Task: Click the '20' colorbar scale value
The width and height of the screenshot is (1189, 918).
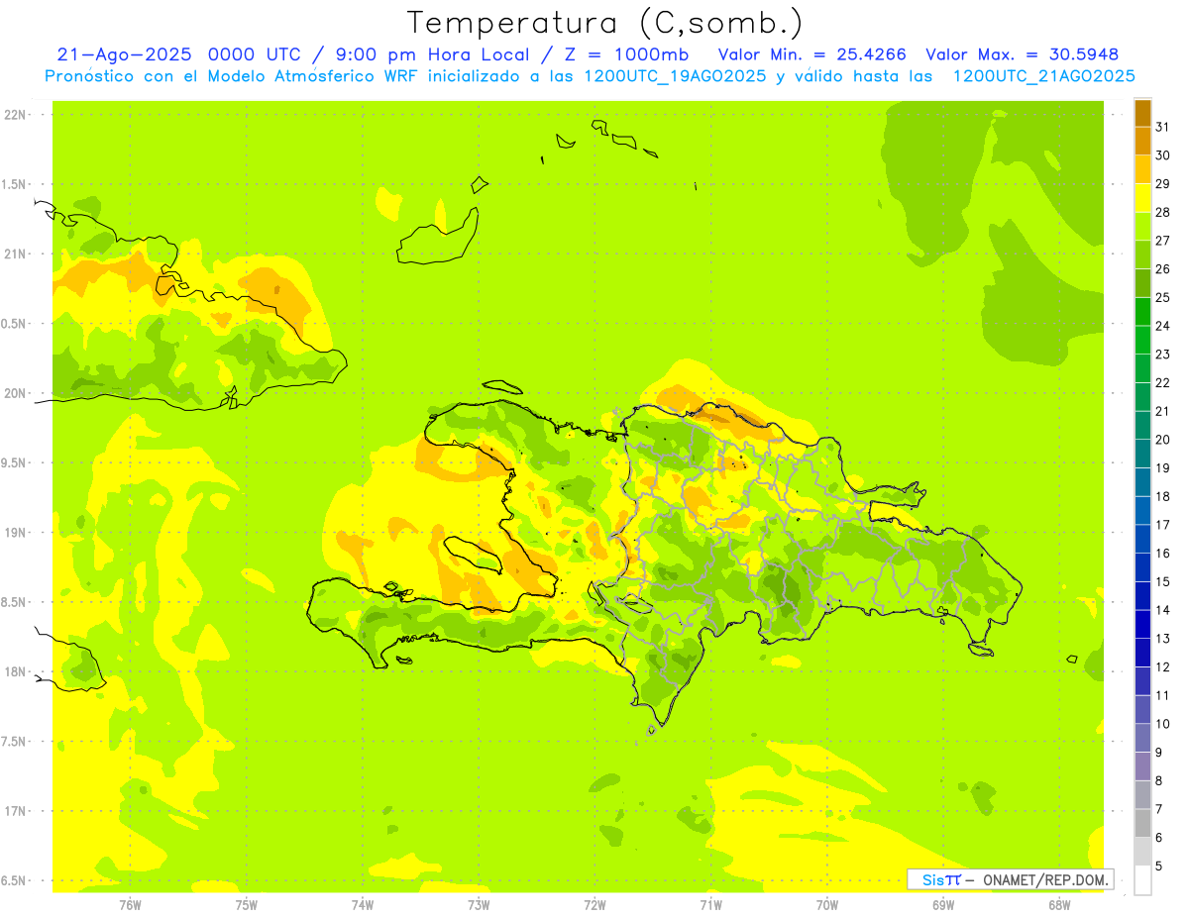Action: click(x=1163, y=440)
